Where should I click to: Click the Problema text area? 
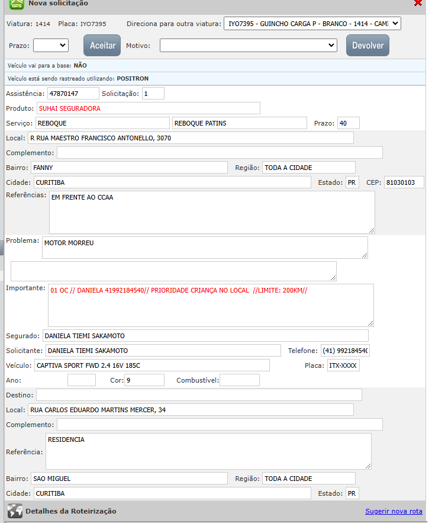coord(204,248)
